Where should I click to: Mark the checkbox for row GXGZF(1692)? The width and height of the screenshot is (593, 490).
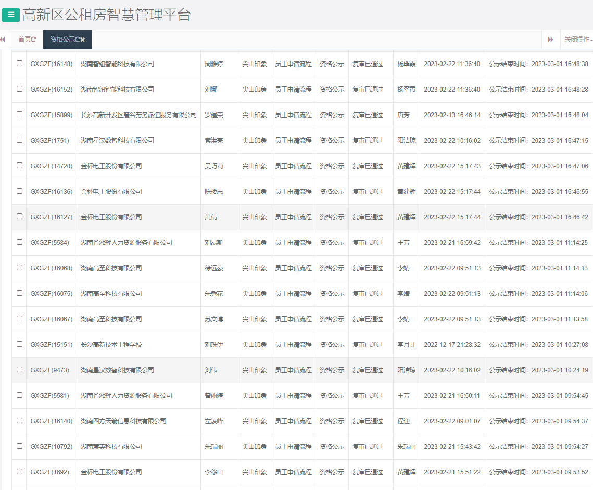[19, 472]
